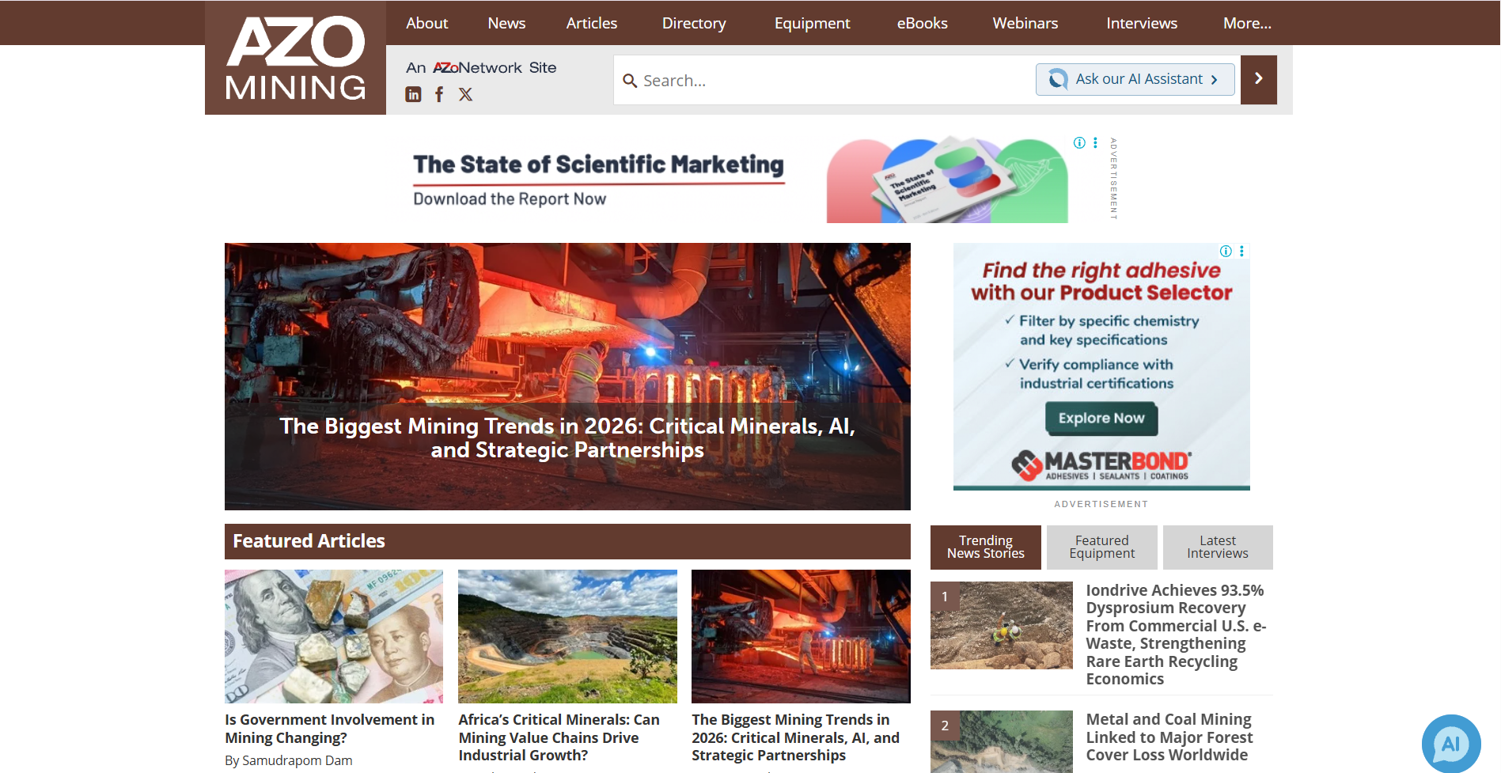The height and width of the screenshot is (773, 1501).
Task: Open the floating AI chat bubble
Action: (x=1450, y=744)
